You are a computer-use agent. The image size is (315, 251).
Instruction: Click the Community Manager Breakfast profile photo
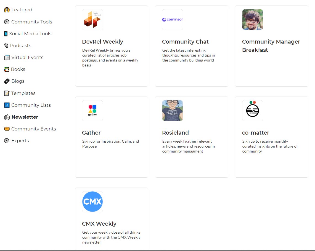[252, 19]
